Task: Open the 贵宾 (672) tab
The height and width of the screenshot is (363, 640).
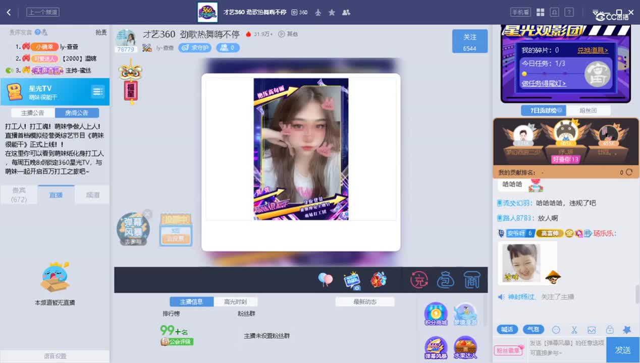Action: tap(19, 195)
